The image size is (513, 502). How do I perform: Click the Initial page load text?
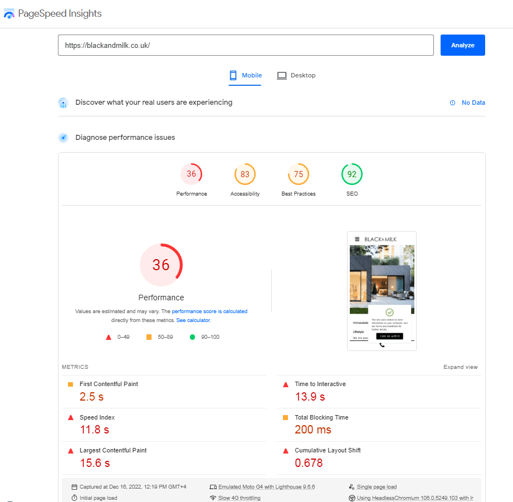click(98, 498)
